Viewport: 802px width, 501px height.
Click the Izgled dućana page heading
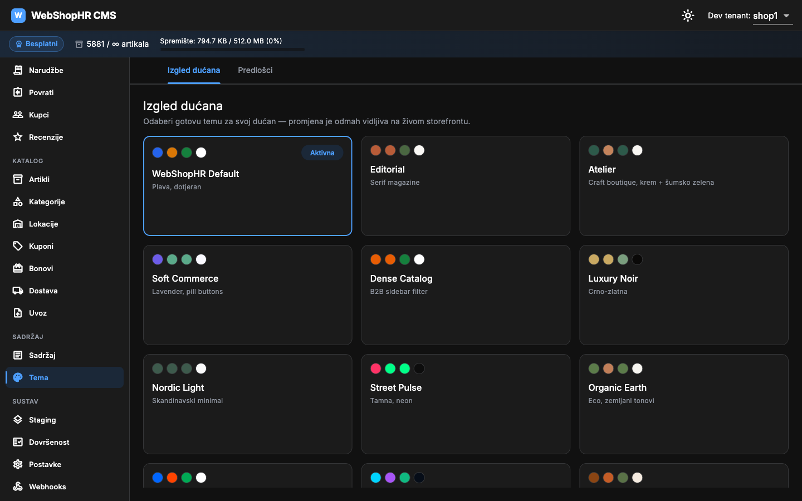[x=183, y=106]
